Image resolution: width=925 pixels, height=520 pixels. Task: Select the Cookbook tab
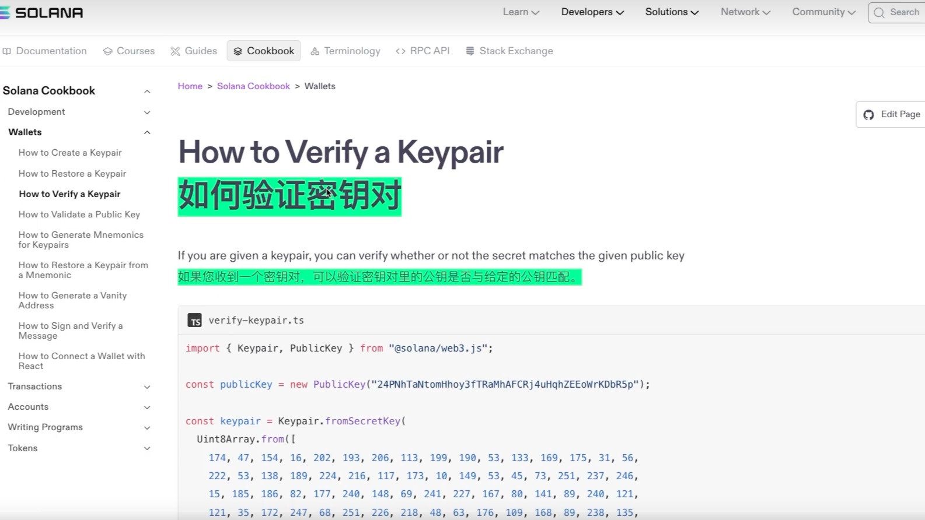coord(264,51)
